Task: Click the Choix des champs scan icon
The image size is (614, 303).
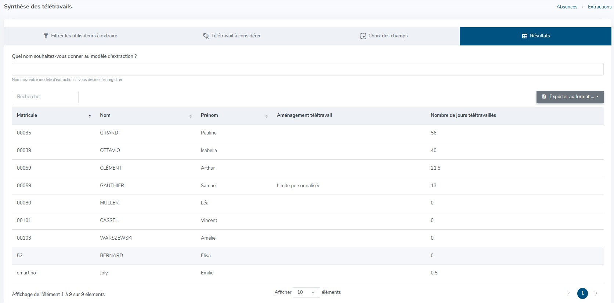Action: pyautogui.click(x=363, y=36)
